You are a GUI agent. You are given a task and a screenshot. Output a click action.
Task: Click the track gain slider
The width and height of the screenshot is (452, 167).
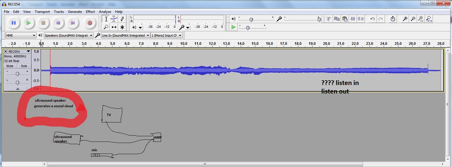point(17,74)
